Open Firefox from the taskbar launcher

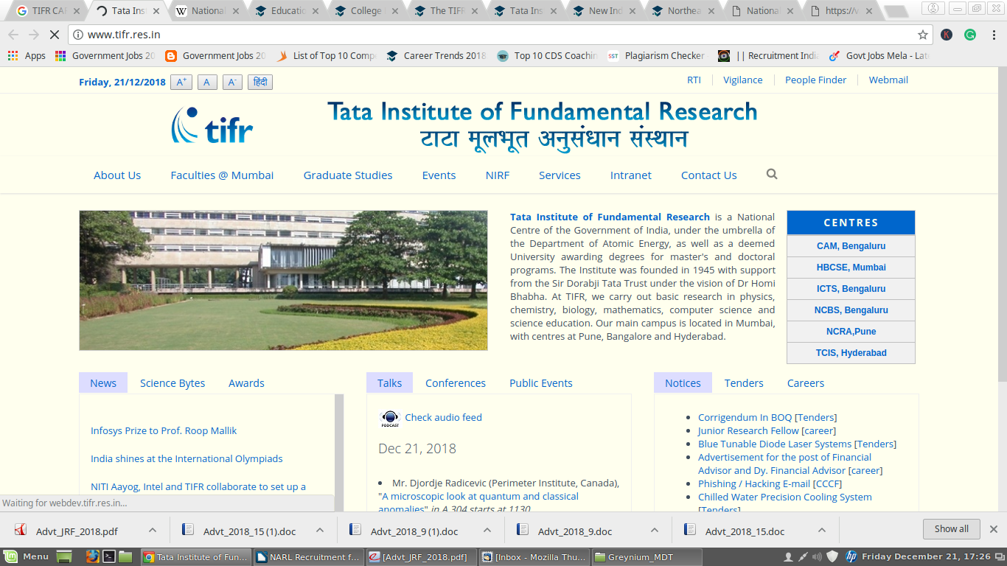(92, 556)
